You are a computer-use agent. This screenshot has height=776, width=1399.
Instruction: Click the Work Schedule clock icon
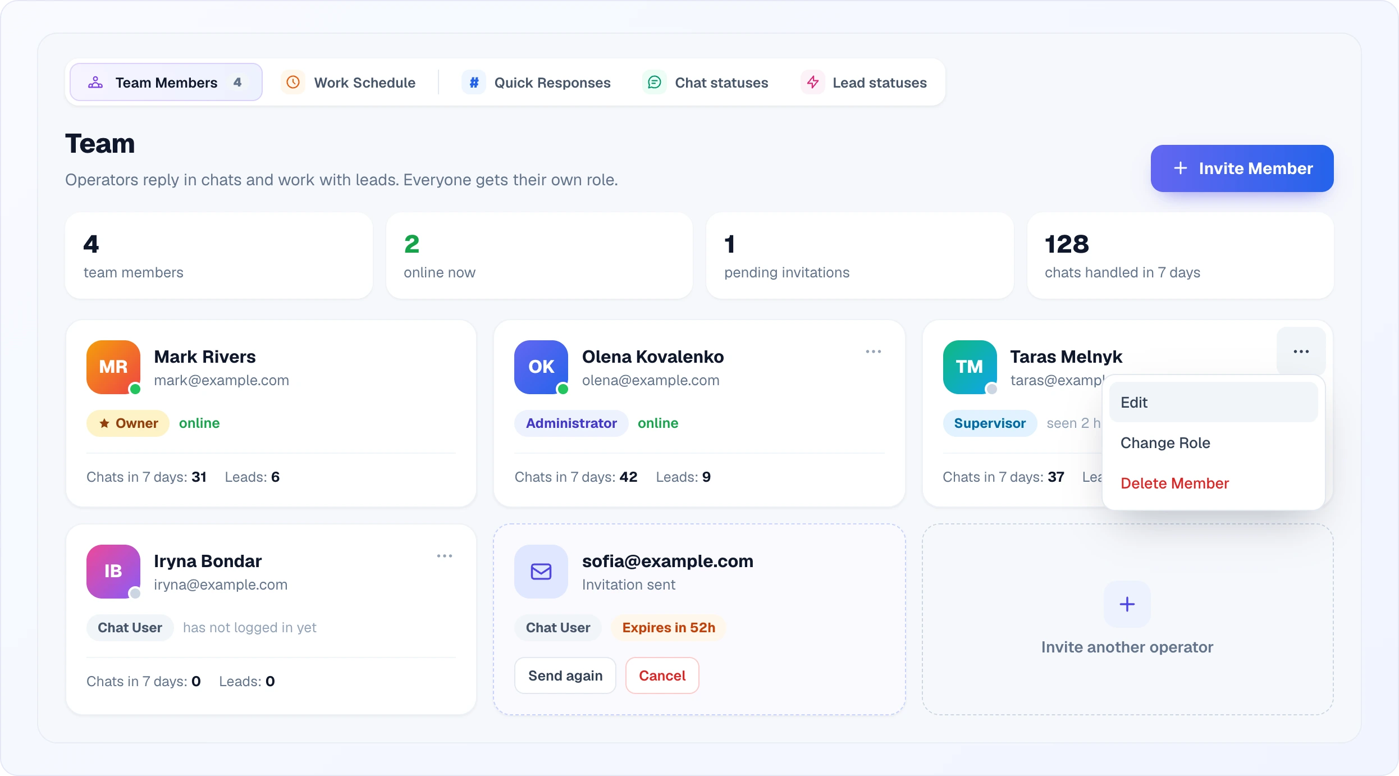[x=293, y=83]
